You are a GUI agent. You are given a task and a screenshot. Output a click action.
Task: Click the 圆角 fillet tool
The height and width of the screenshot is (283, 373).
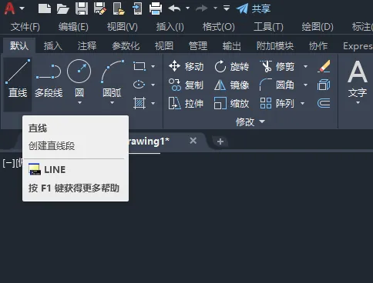click(x=277, y=85)
